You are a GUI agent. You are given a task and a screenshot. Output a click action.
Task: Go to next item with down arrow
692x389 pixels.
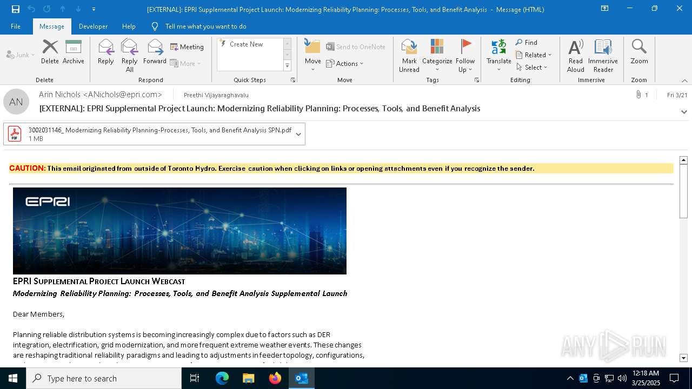pos(78,9)
